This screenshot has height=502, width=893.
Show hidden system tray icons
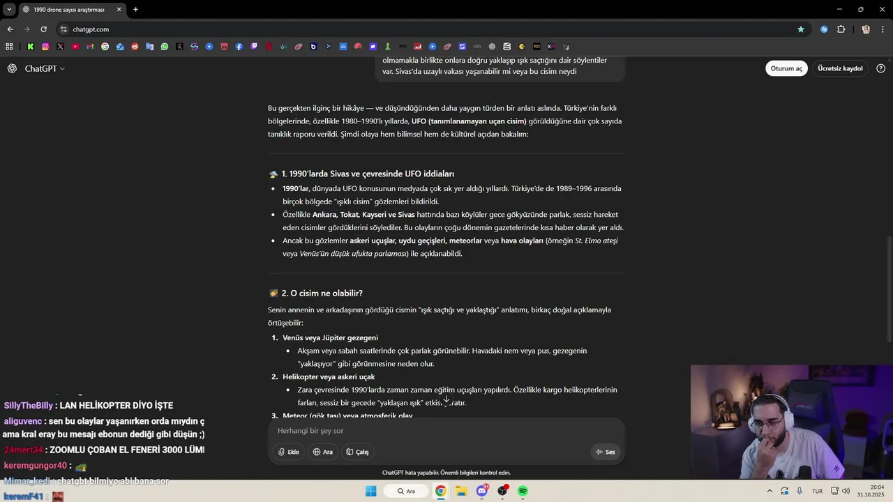[770, 491]
